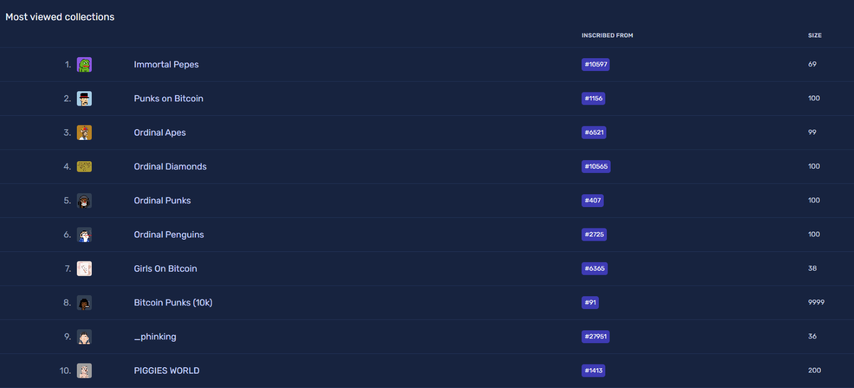Select rank number 1. beside Immortal Pepes
This screenshot has height=388, width=854.
tap(68, 65)
